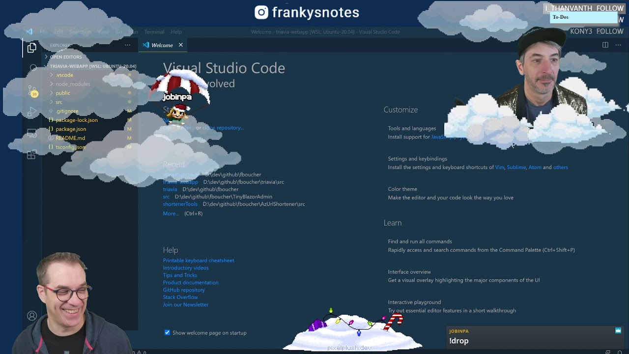Open editor more actions ellipsis at top right

coord(618,45)
